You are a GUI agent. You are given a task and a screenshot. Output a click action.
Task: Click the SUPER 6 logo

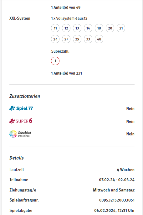(21, 121)
